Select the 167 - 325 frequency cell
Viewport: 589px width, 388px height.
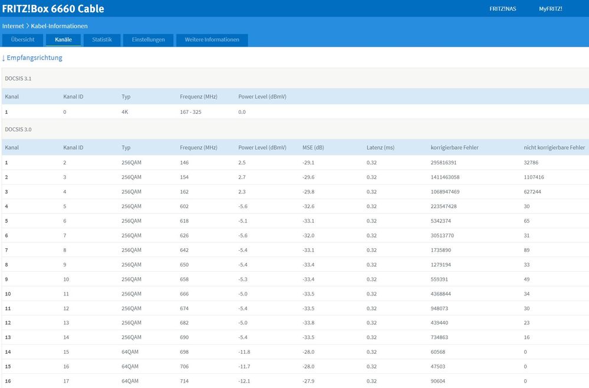[x=190, y=112]
